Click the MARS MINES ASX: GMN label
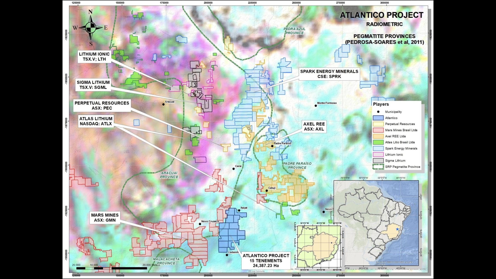Image resolution: width=496 pixels, height=279 pixels. [105, 218]
